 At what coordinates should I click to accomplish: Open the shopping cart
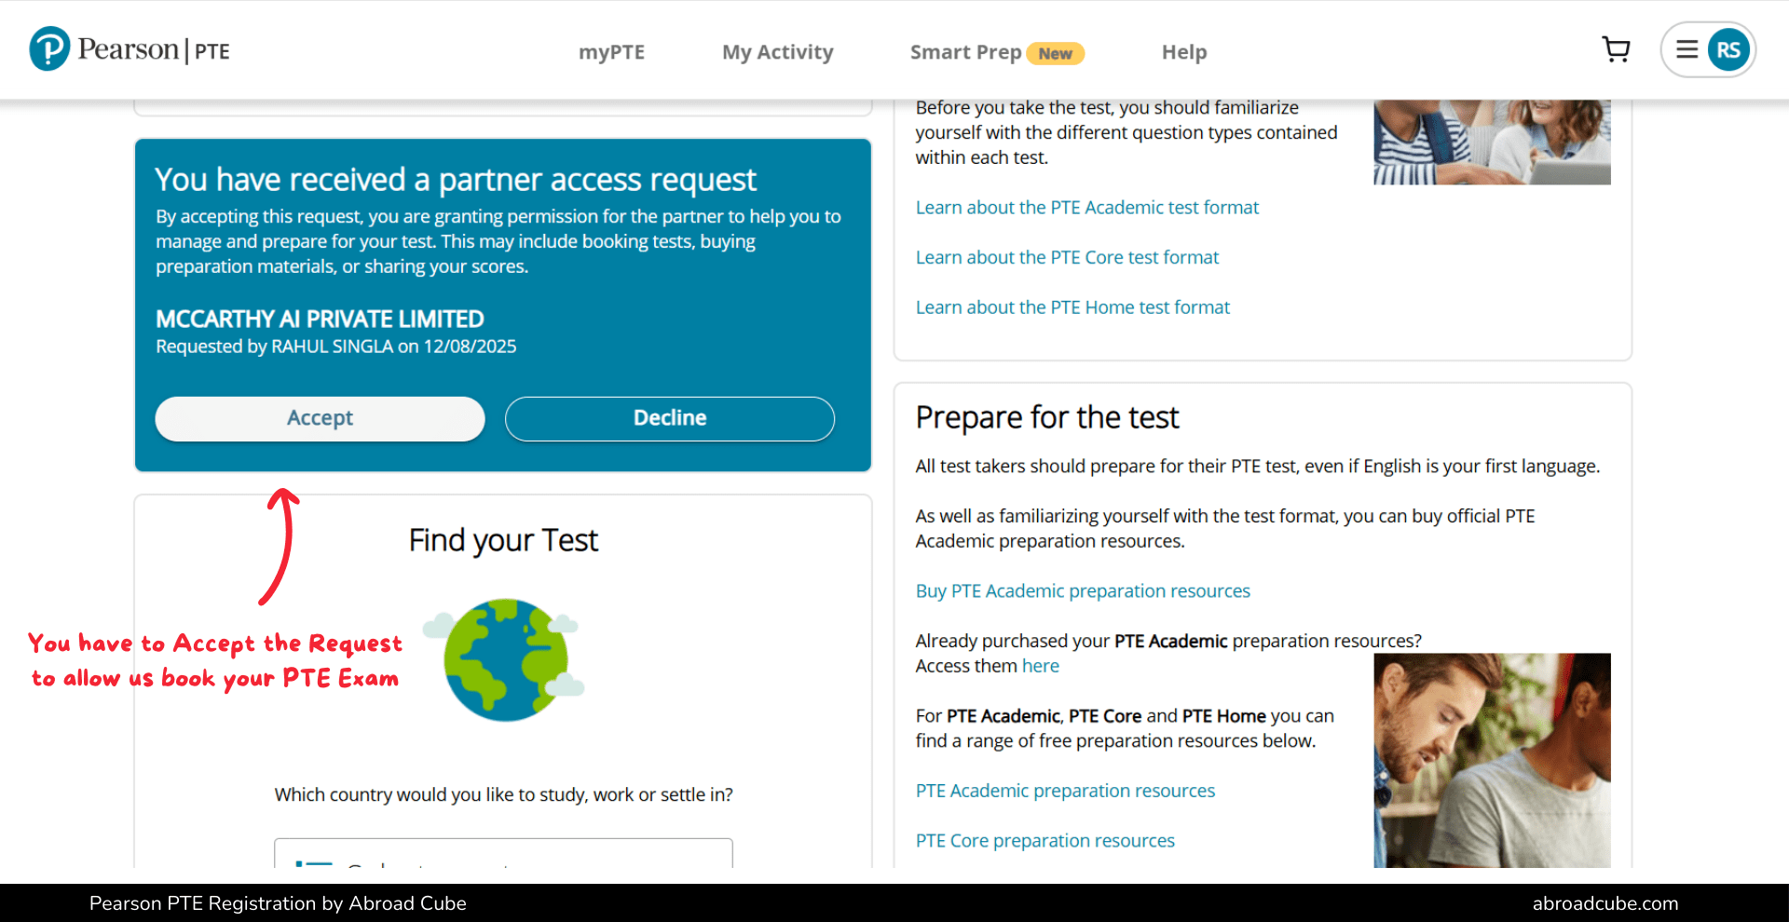[1616, 49]
